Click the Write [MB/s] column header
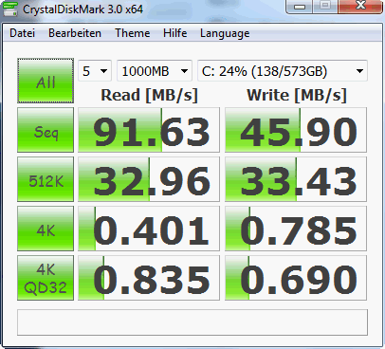 [x=297, y=95]
